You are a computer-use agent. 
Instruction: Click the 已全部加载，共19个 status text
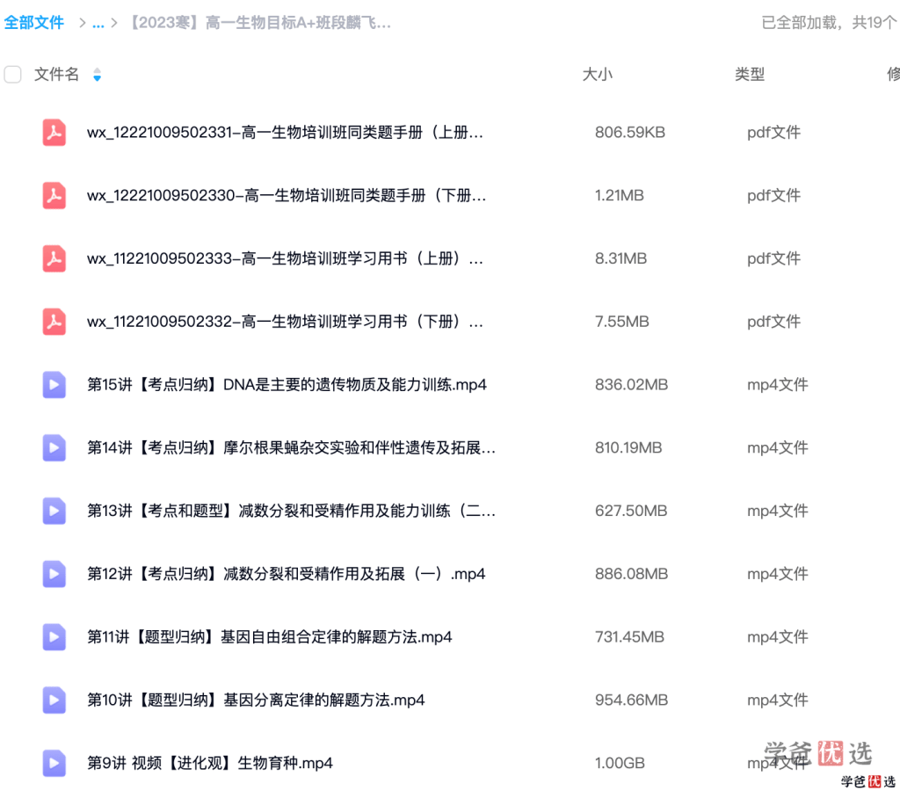click(x=828, y=23)
